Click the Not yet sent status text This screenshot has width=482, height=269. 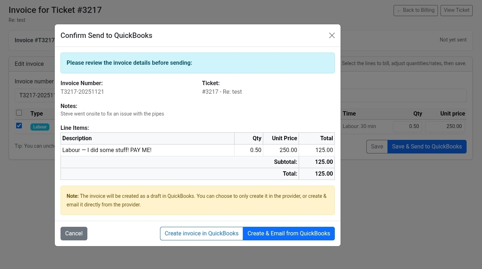tap(453, 40)
